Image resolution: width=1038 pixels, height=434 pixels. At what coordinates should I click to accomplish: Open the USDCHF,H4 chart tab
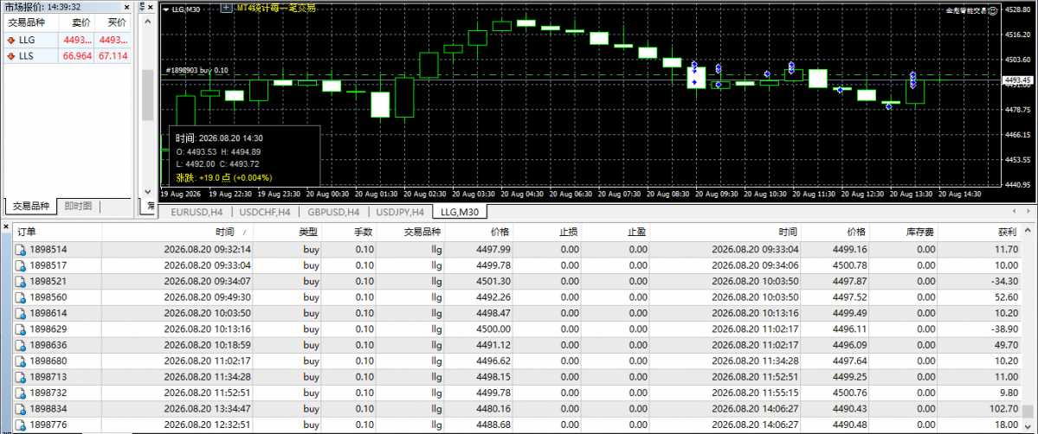point(265,212)
